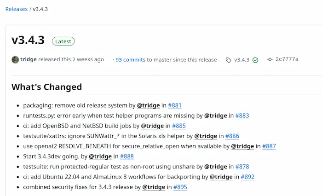Click 'packaging: remove old release system' text
This screenshot has width=322, height=196.
click(75, 105)
